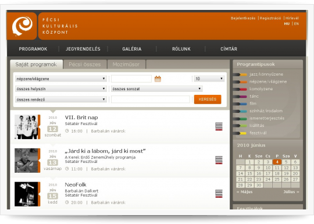Viewport: 314px width, 224px height.
Task: Click the komolyzene red color marker
Action: tap(240, 89)
